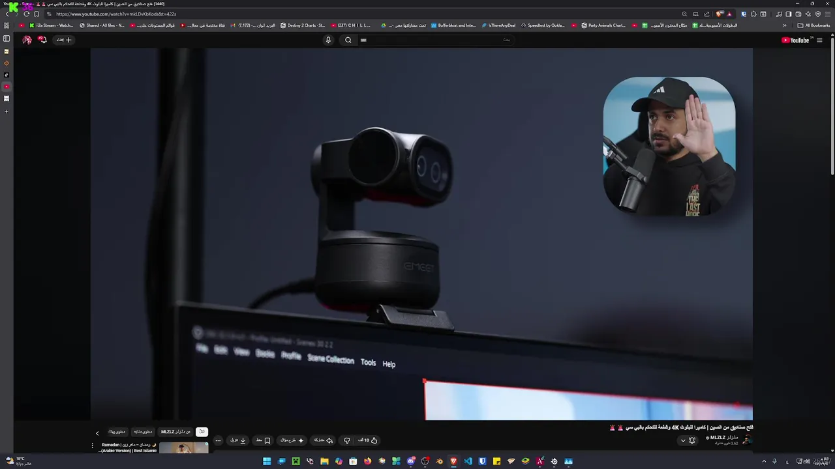Open the MLZLZ channel avatar
This screenshot has width=835, height=469.
[747, 440]
